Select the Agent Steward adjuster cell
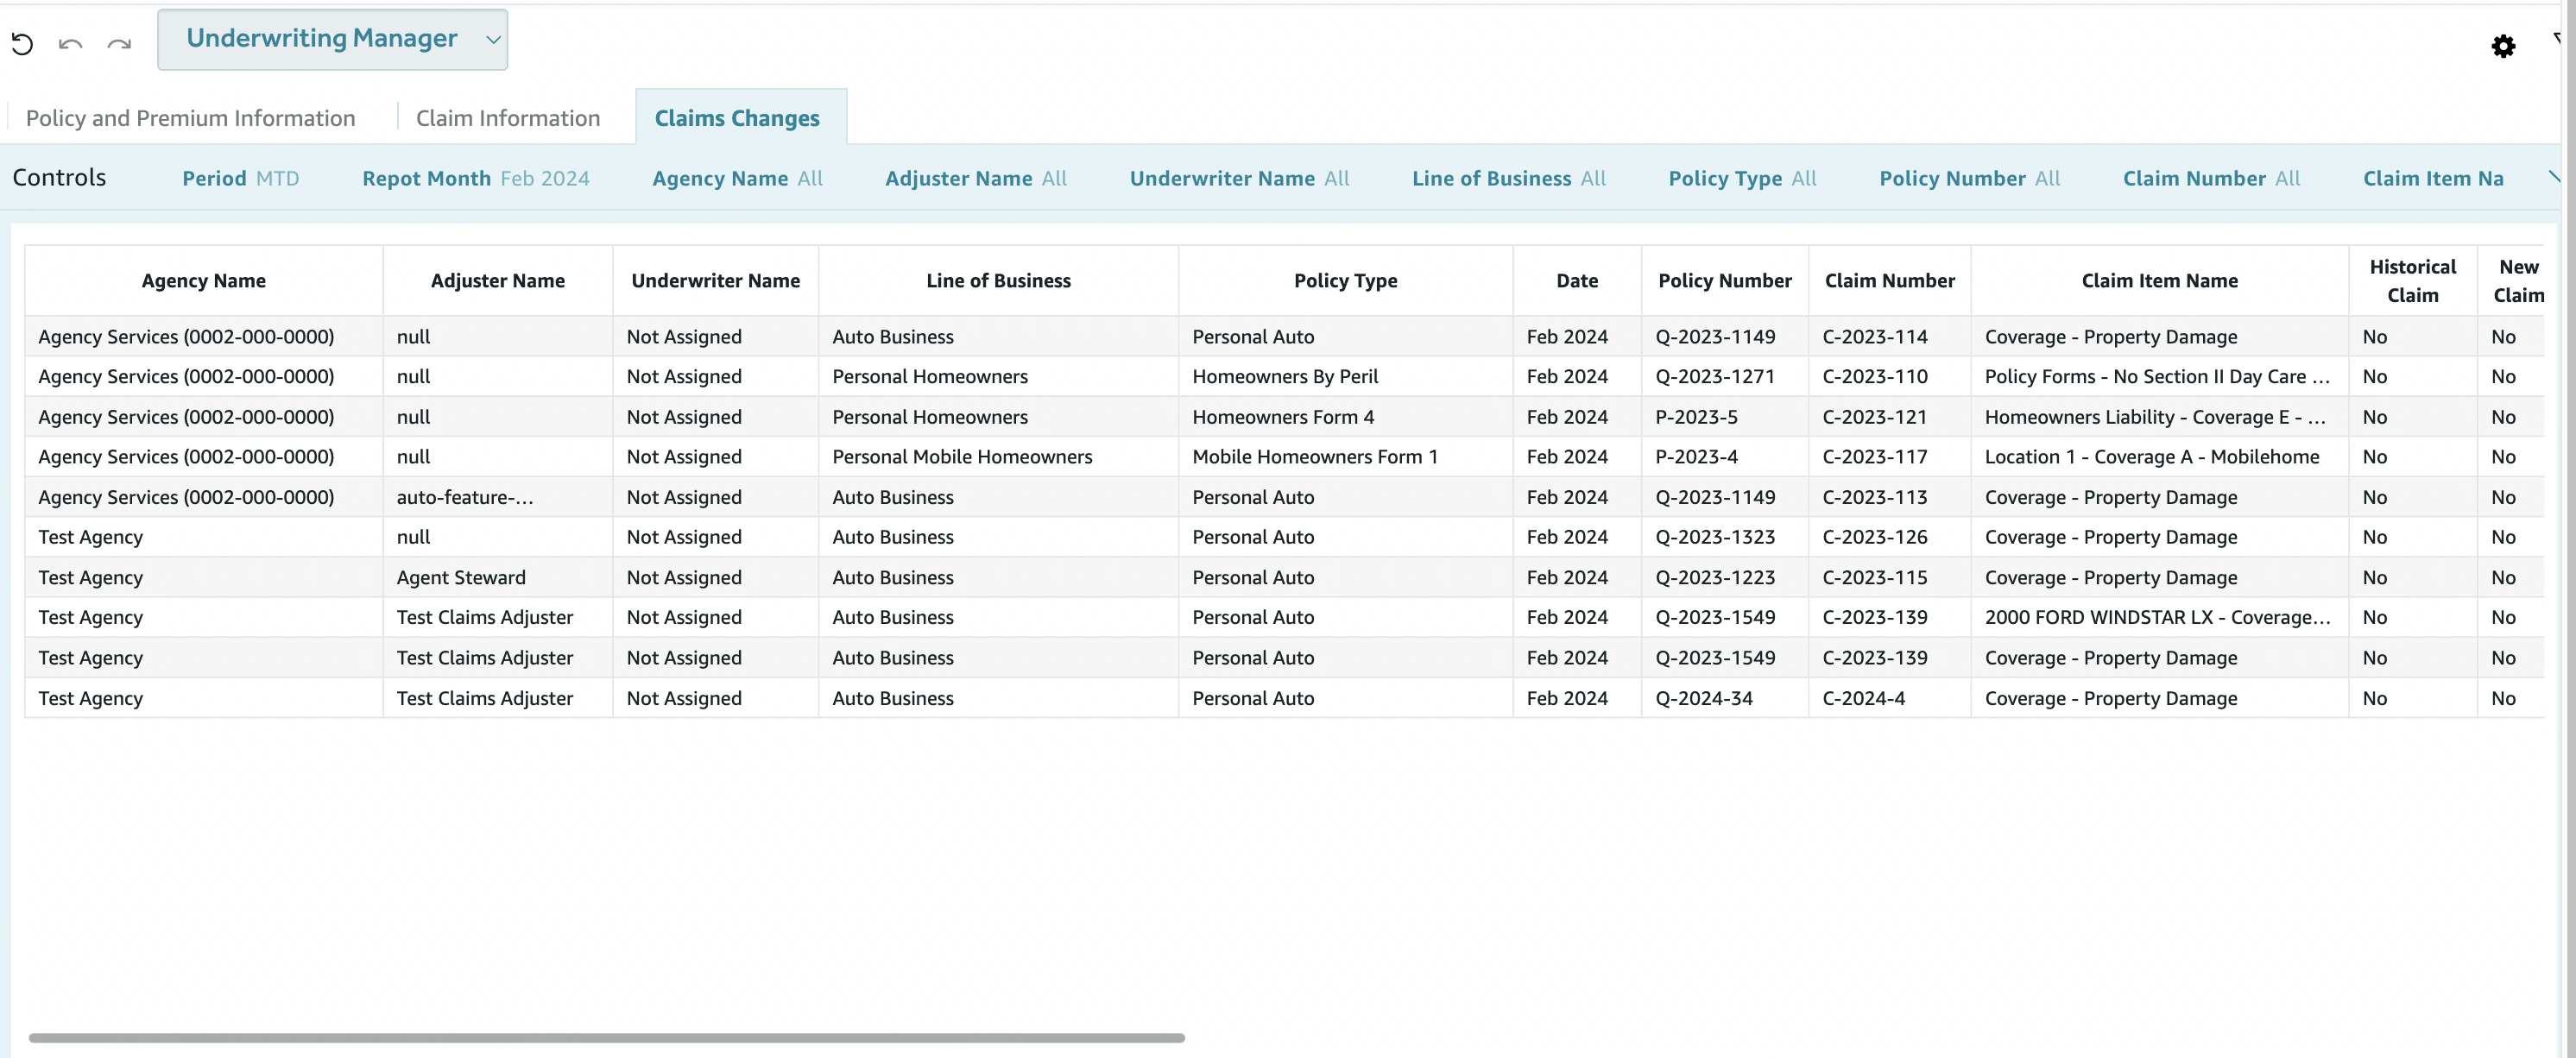This screenshot has height=1058, width=2576. click(x=461, y=577)
